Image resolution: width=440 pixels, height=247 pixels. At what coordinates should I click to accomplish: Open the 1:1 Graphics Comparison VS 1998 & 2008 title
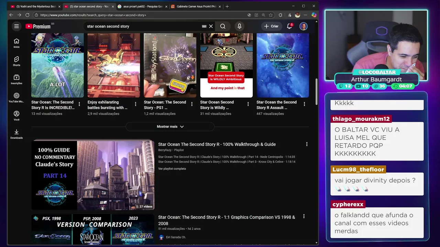click(x=227, y=220)
